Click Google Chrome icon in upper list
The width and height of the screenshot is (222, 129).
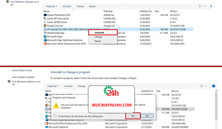pos(45,26)
